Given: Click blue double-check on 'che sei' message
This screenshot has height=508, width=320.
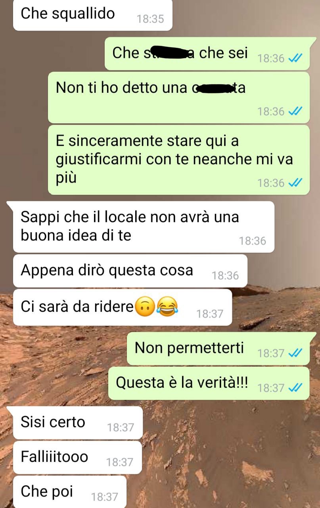Looking at the screenshot, I should tap(295, 58).
